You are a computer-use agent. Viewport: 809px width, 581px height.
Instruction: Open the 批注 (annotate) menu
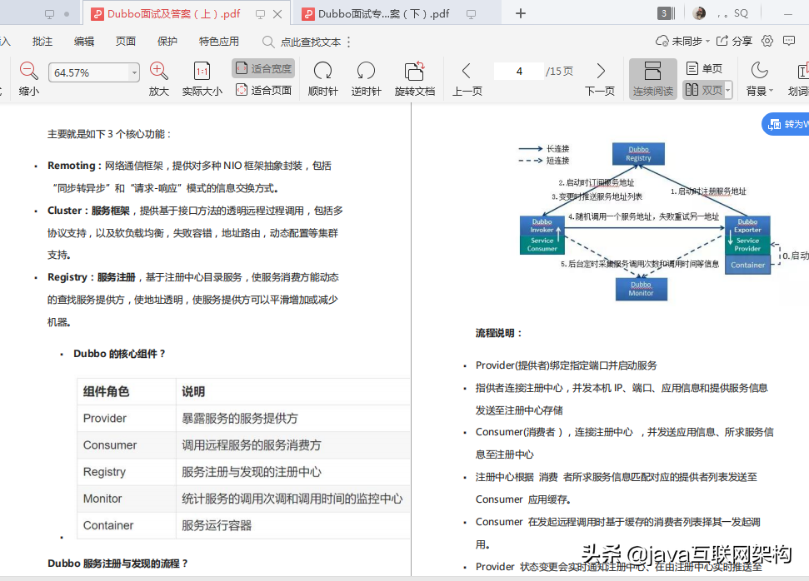42,42
